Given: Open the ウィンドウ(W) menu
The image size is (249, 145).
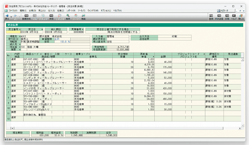Looking at the screenshot, I should tap(93, 10).
